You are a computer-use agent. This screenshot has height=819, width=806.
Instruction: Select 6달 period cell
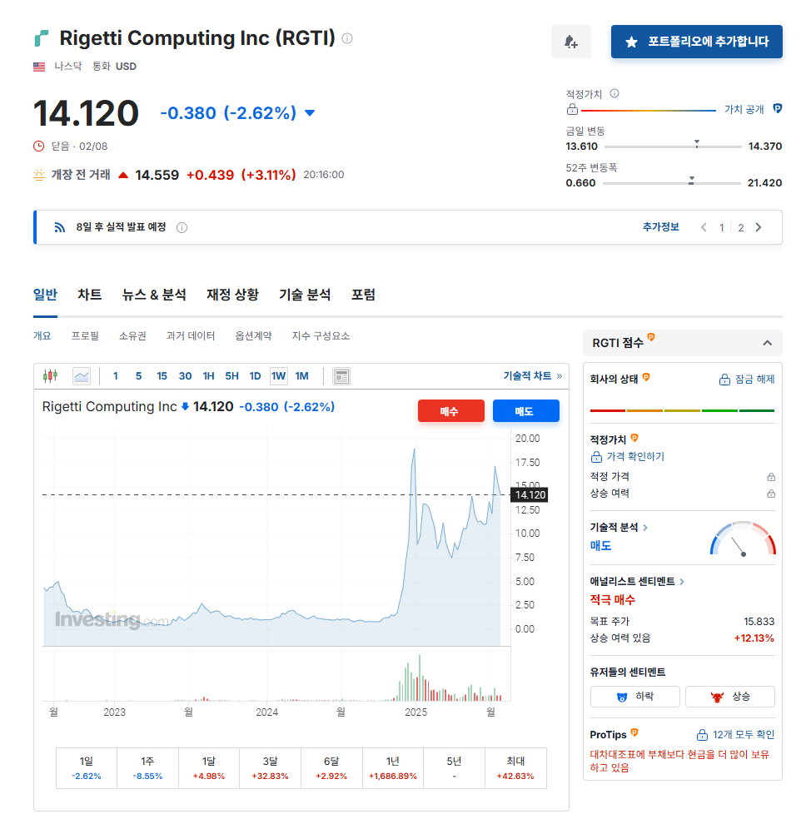[331, 767]
